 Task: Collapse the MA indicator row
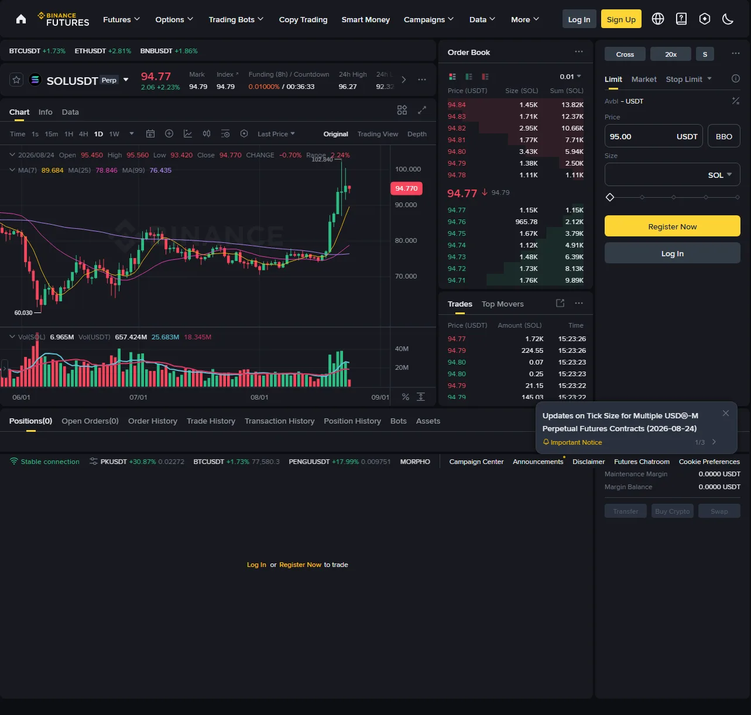click(x=12, y=170)
